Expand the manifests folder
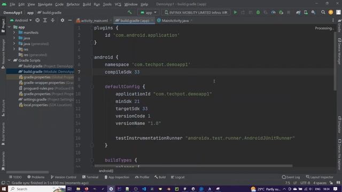 14,33
